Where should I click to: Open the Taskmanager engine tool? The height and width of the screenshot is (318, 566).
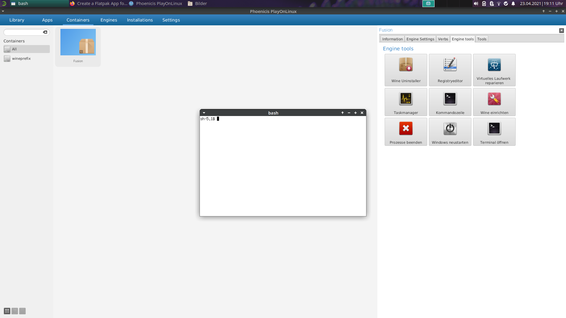point(406,102)
